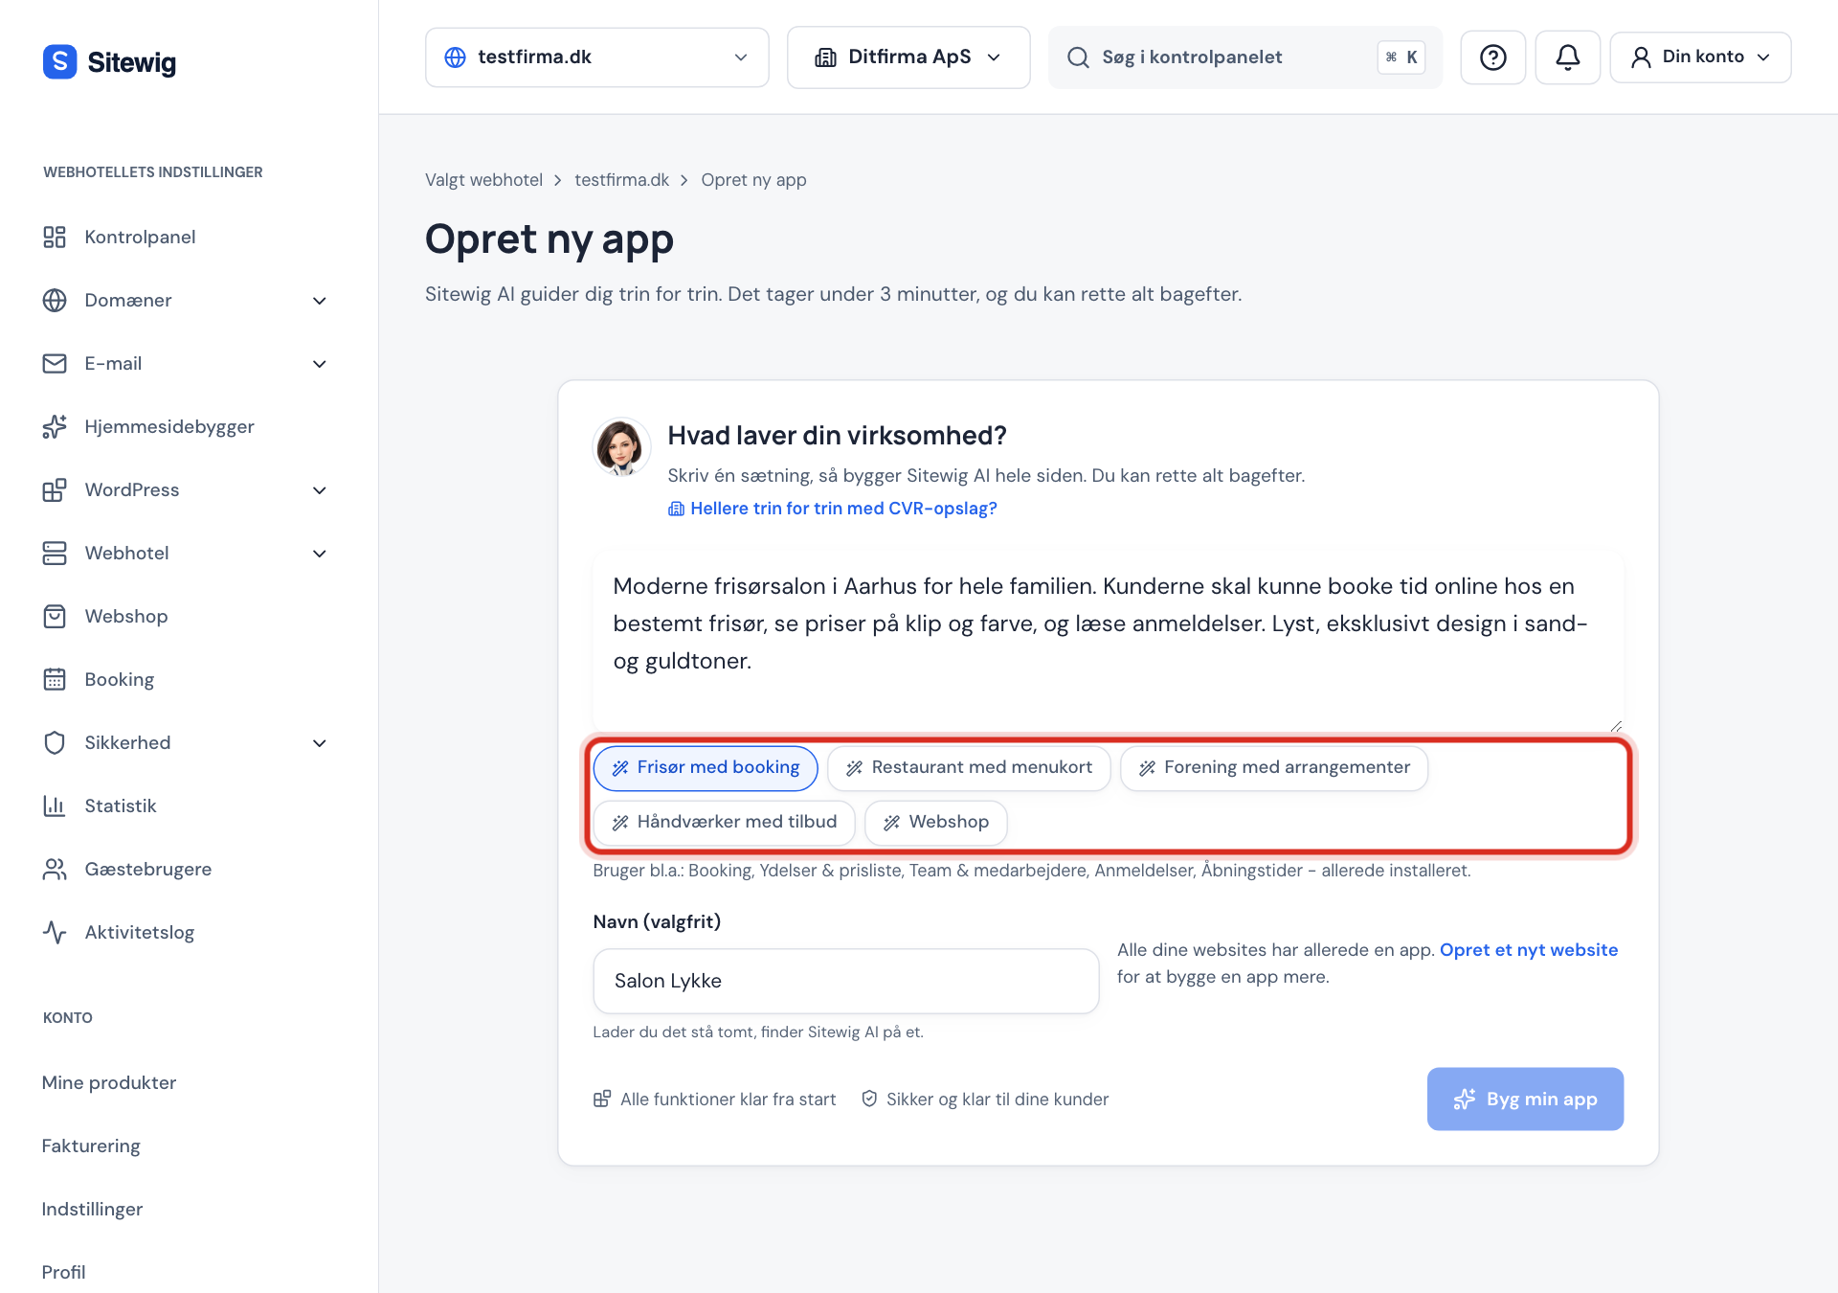Click the Sitewig AI assistant avatar
The width and height of the screenshot is (1838, 1293).
621,446
